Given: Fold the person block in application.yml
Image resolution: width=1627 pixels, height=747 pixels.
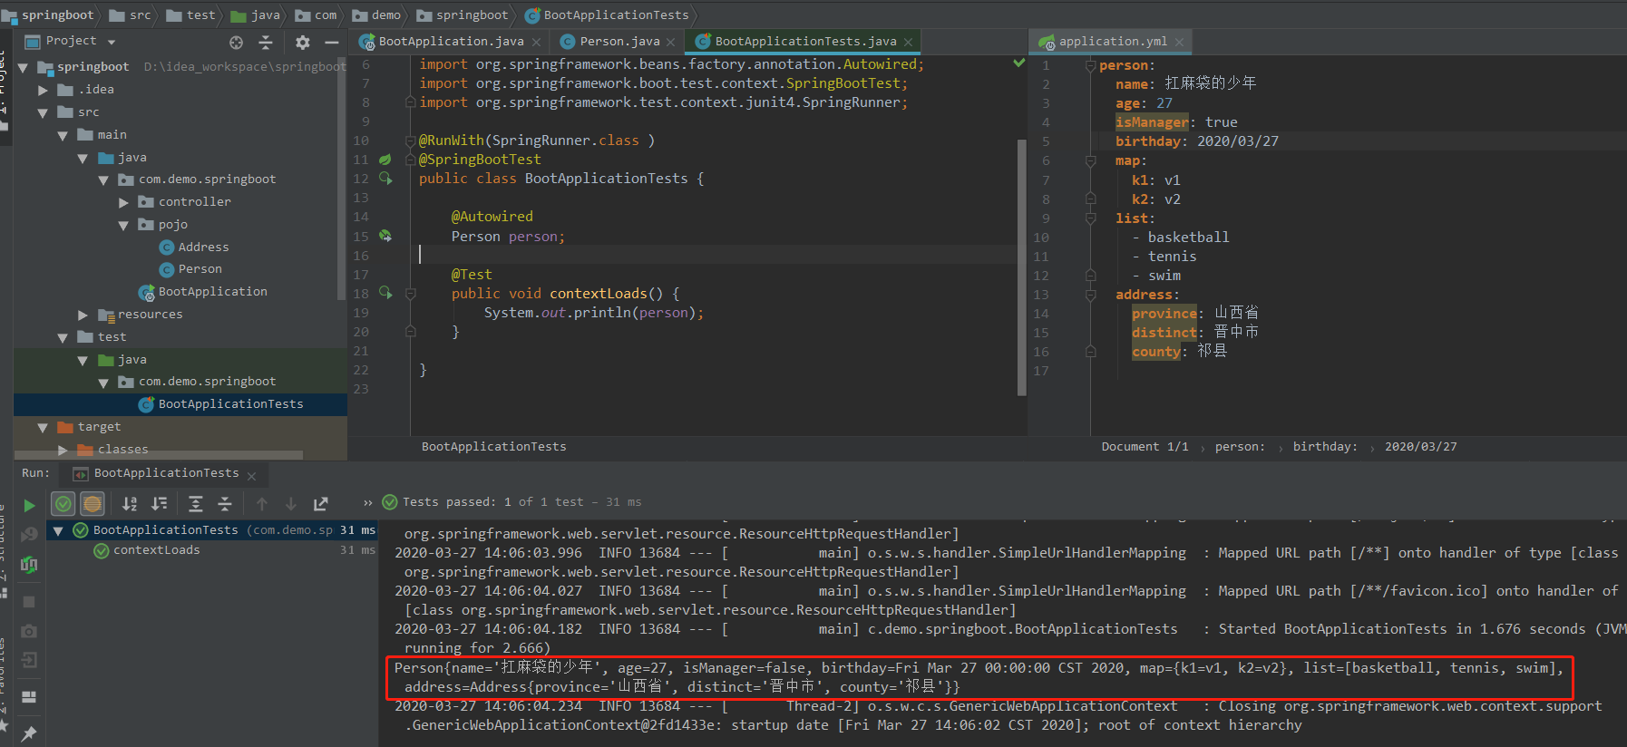Looking at the screenshot, I should (1090, 65).
